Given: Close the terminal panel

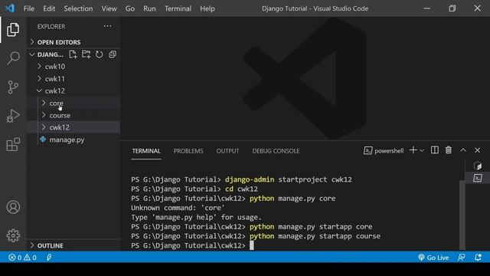Looking at the screenshot, I should coord(477,150).
